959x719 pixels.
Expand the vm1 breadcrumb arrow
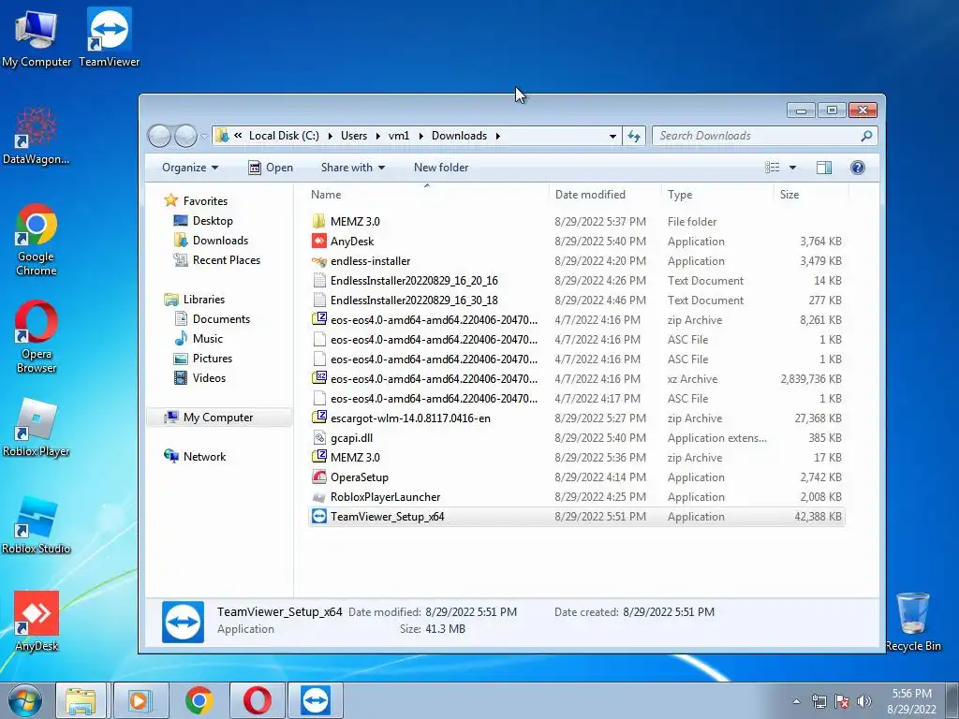click(x=420, y=136)
